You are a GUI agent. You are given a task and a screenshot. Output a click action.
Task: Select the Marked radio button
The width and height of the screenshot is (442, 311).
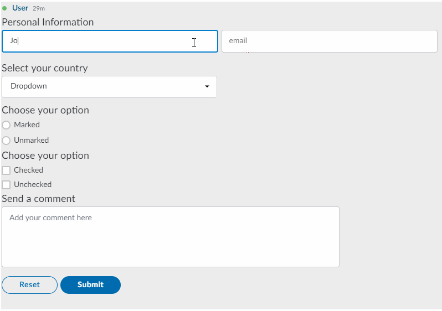coord(6,125)
